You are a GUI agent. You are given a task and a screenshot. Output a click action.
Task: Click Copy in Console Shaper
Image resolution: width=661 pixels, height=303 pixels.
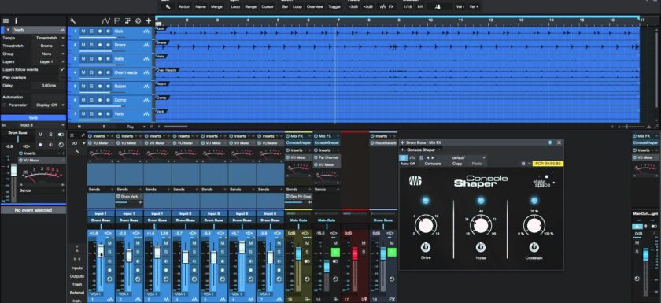pyautogui.click(x=456, y=164)
